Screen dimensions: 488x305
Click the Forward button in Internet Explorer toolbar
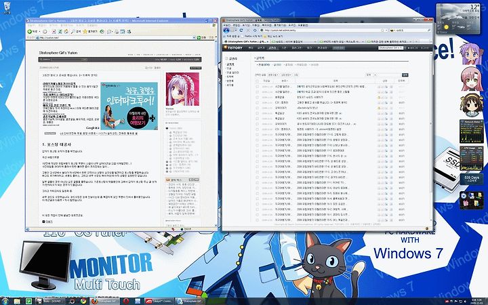pyautogui.click(x=45, y=31)
